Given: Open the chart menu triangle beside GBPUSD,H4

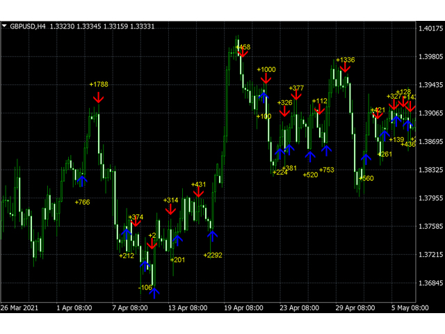Looking at the screenshot, I should [4, 26].
